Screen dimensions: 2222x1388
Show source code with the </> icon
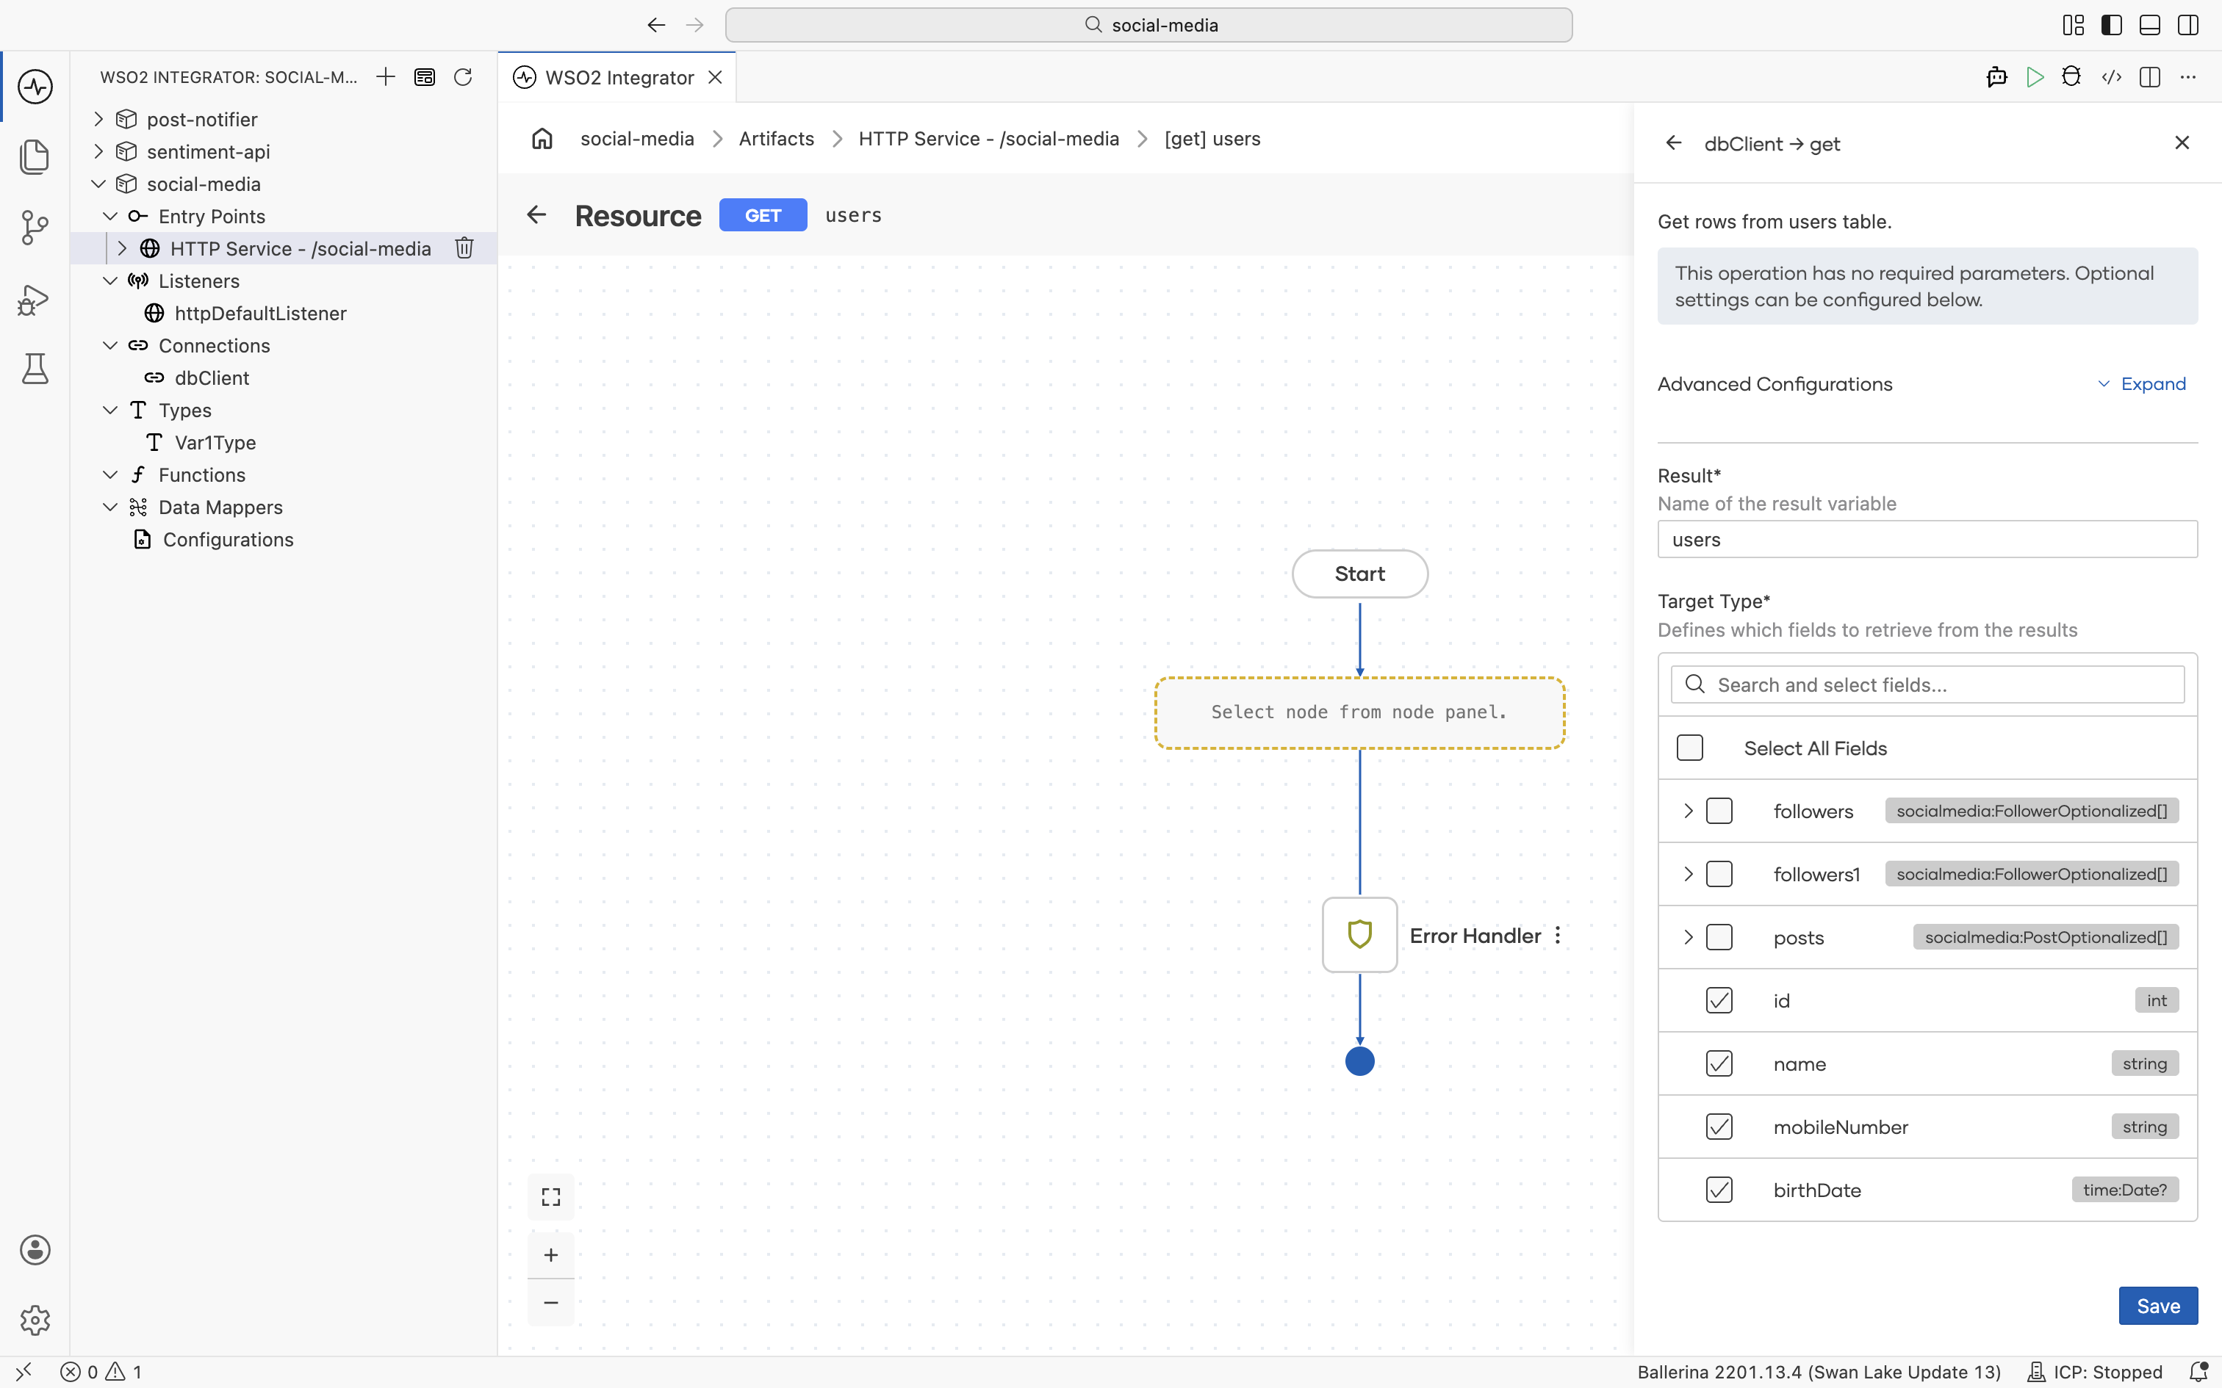(2111, 77)
